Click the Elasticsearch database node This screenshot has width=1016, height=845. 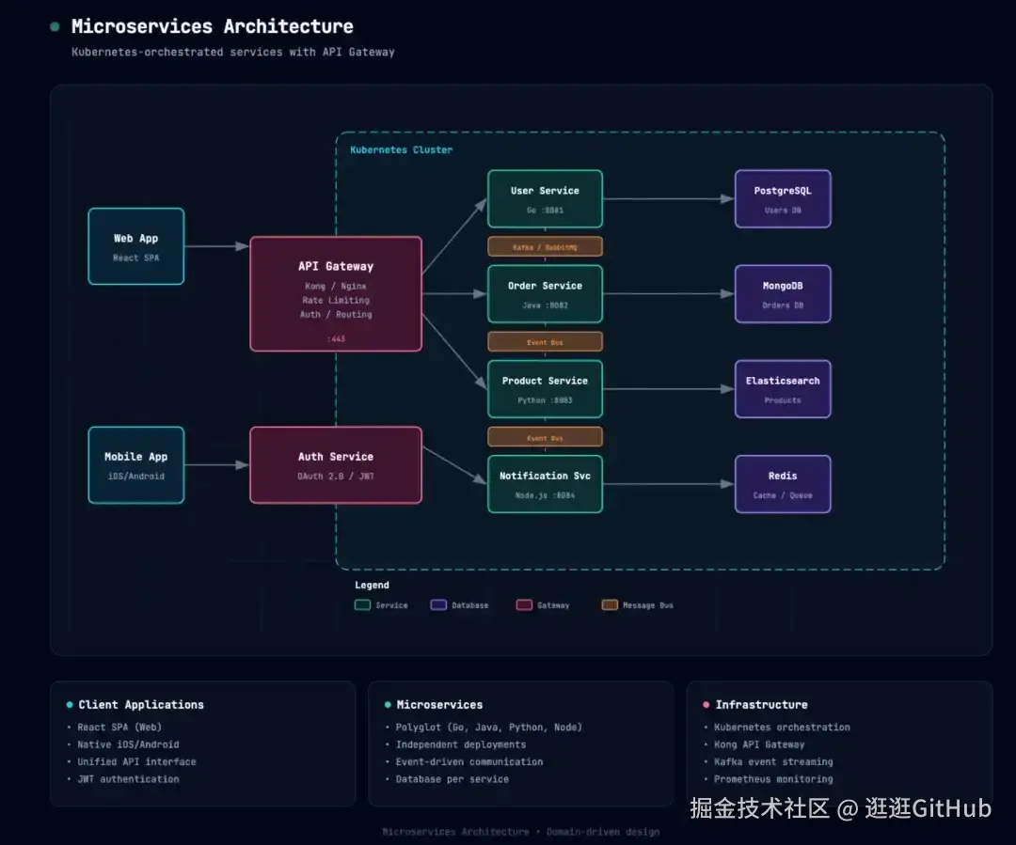[783, 389]
